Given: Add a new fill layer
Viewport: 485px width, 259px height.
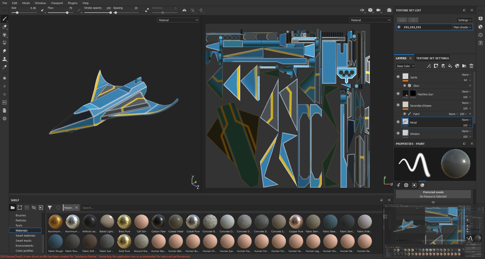Looking at the screenshot, I should pyautogui.click(x=450, y=66).
